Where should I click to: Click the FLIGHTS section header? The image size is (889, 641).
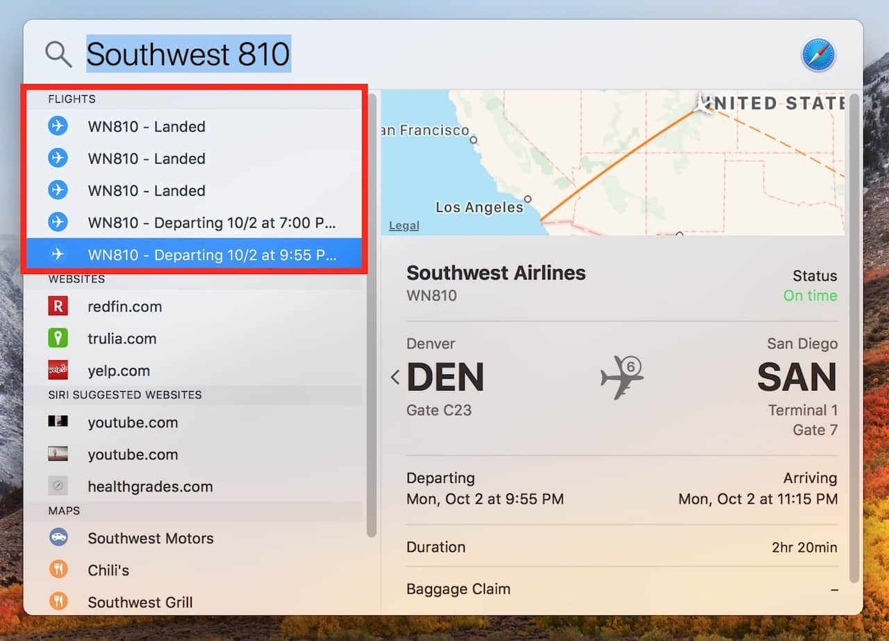coord(72,99)
